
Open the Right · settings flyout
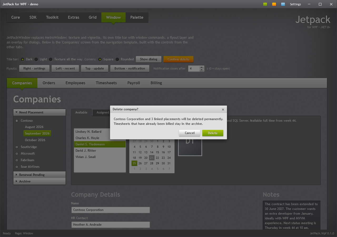[34, 68]
